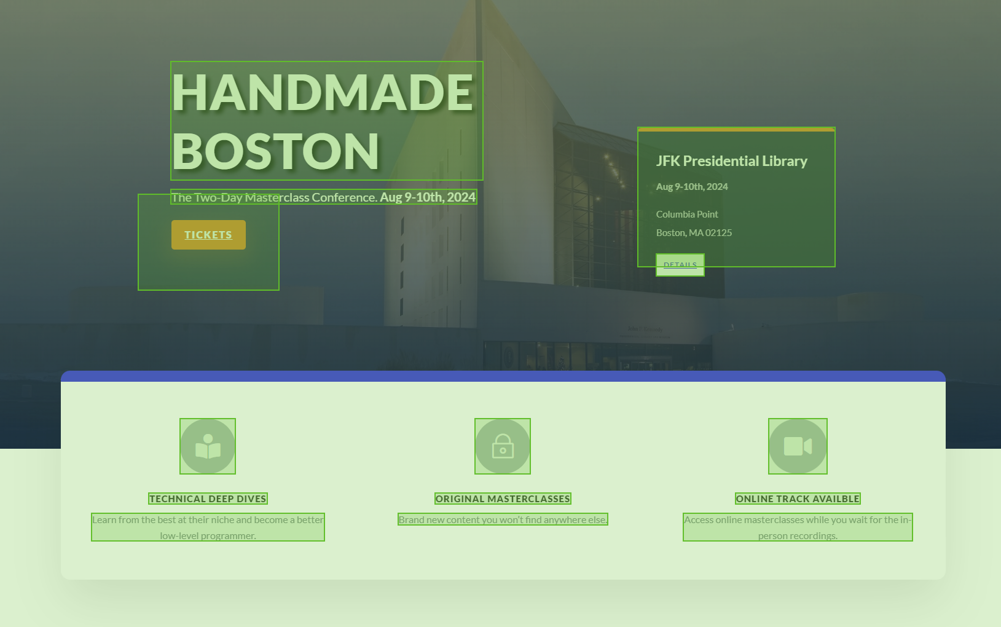Click the ONLINE TRACK AVAILBLE heading

[x=798, y=499]
